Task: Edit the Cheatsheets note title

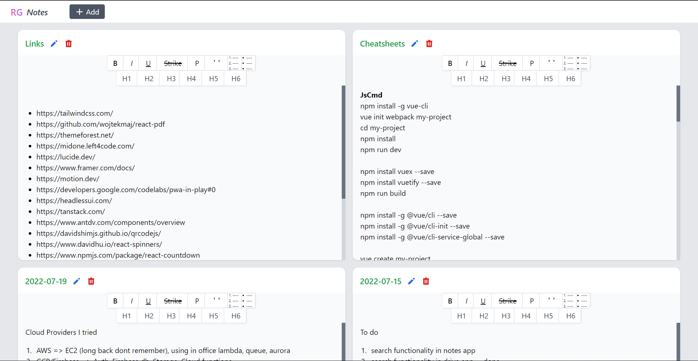Action: [x=415, y=44]
